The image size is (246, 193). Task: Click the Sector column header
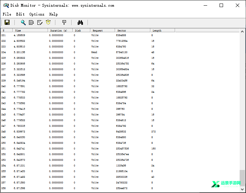[x=133, y=30]
